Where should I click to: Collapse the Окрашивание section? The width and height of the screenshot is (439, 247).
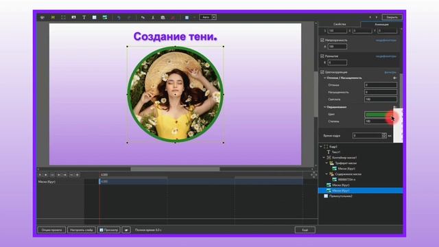click(x=324, y=107)
